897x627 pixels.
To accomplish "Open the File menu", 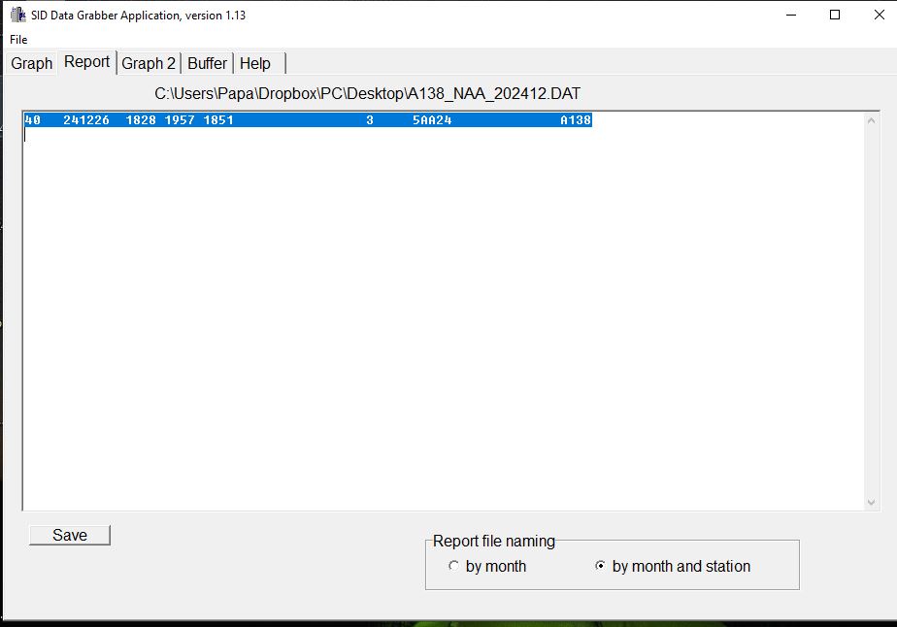I will coord(18,40).
